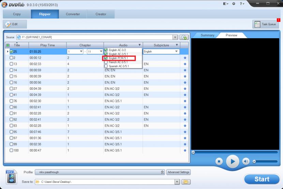This screenshot has width=283, height=189.
Task: Open the Source path dropdown
Action: pyautogui.click(x=175, y=37)
